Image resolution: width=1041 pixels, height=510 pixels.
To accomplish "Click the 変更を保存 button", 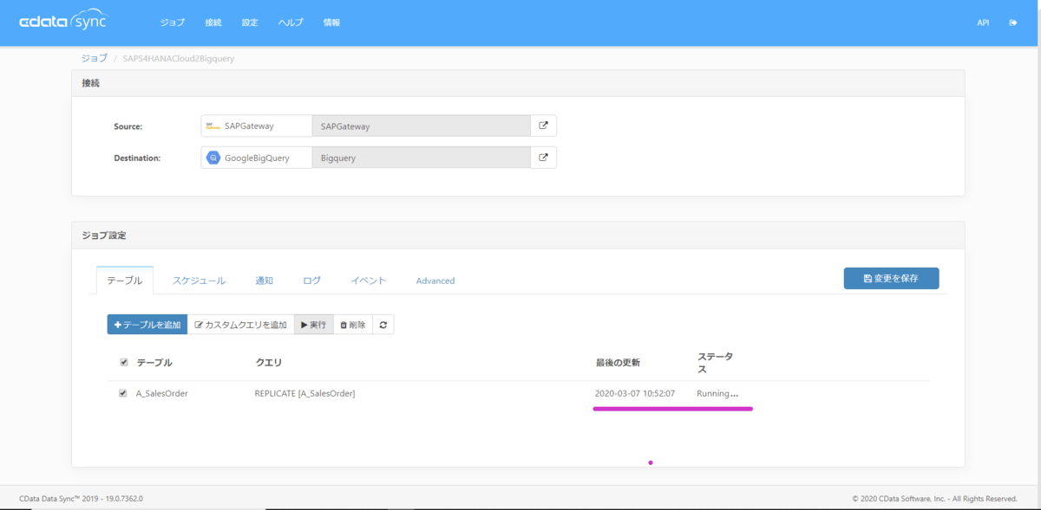I will (891, 278).
